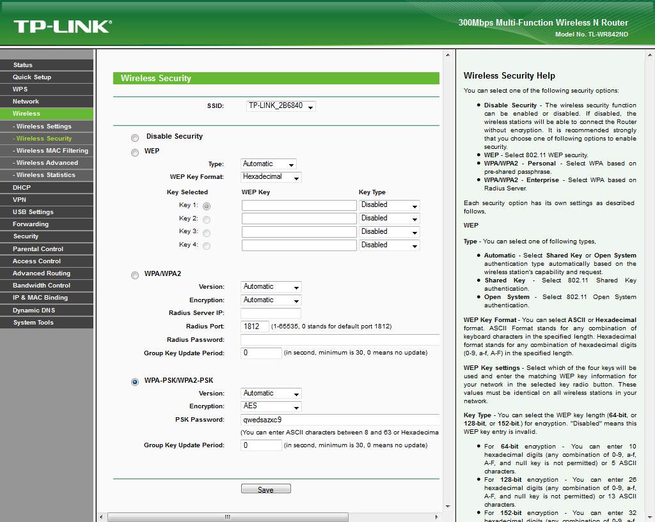The height and width of the screenshot is (522, 655).
Task: Open Wireless Advanced submenu
Action: point(47,163)
